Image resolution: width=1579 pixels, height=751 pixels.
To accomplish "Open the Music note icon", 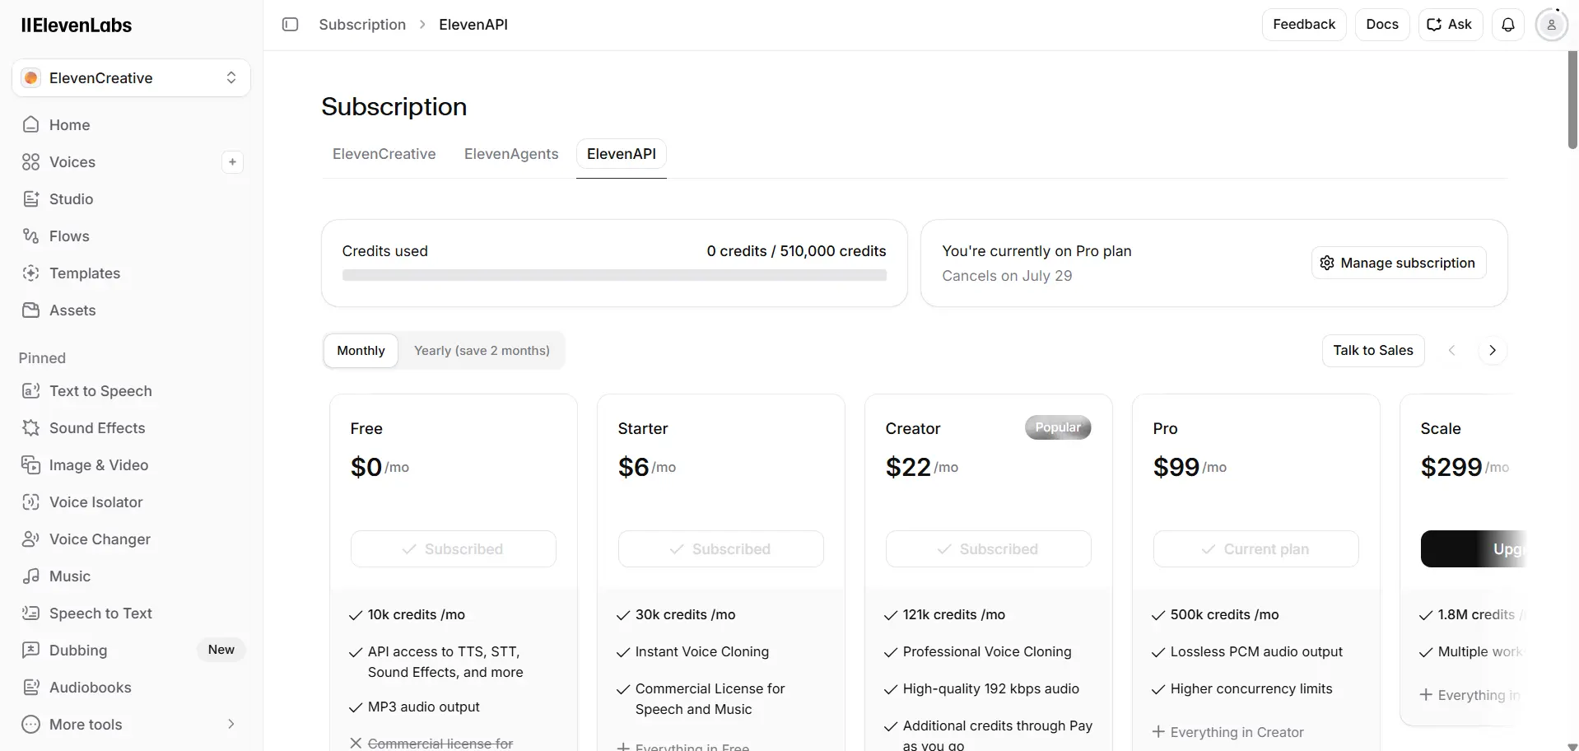I will pos(31,576).
